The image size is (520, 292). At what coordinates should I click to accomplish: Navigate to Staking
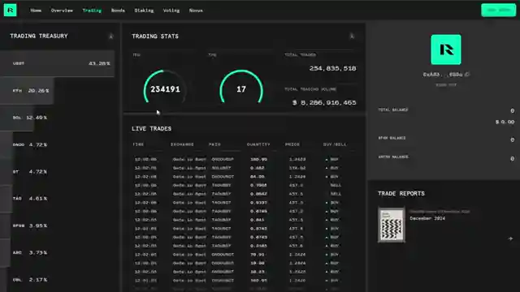(x=144, y=11)
